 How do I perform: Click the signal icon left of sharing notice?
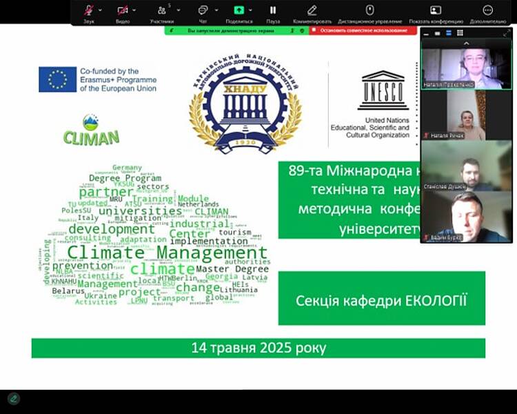click(172, 30)
